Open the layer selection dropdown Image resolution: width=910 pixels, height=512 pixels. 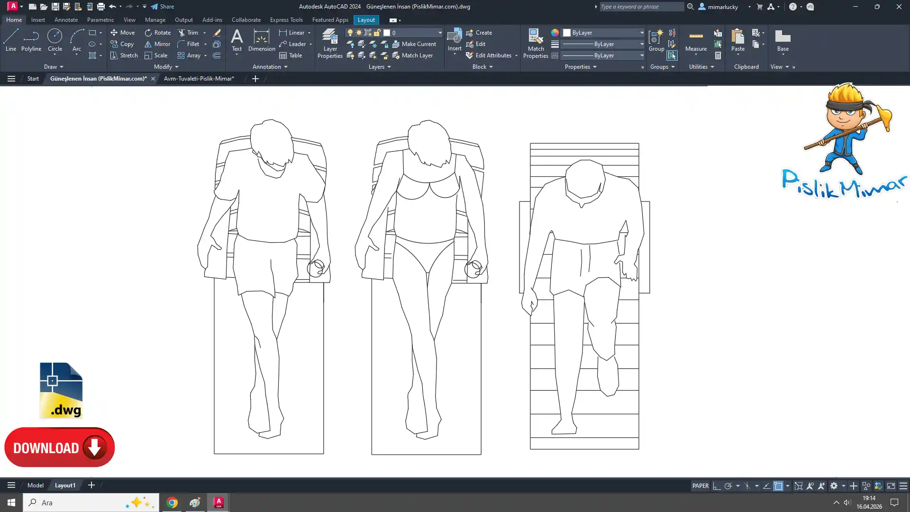click(x=440, y=33)
